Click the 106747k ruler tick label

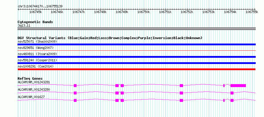coord(79,12)
